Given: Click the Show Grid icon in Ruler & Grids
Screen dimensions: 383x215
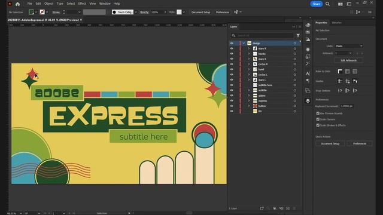Looking at the screenshot, I should [x=347, y=72].
